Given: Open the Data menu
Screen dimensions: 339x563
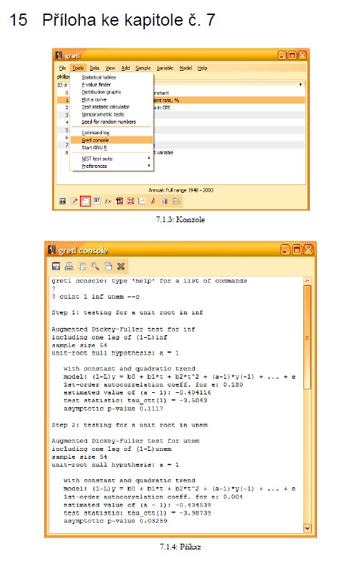Looking at the screenshot, I should (x=94, y=68).
